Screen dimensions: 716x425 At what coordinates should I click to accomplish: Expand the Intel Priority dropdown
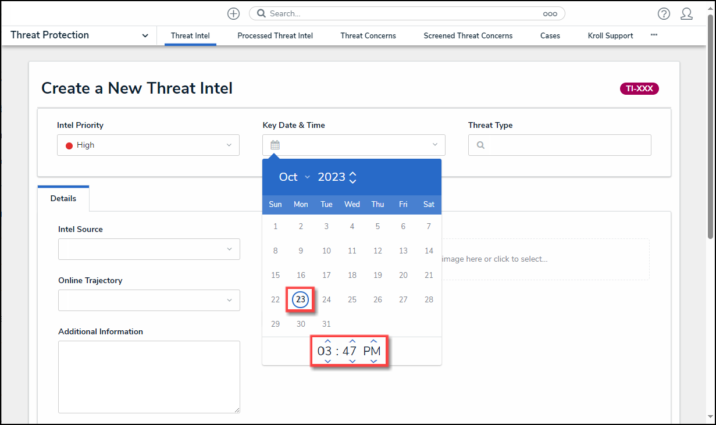[x=148, y=145]
